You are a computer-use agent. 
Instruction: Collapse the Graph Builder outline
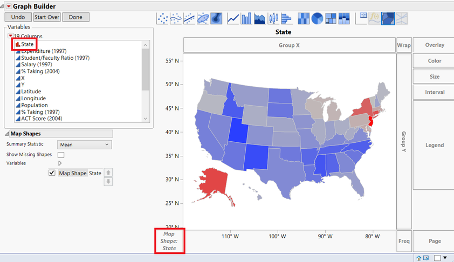(x=2, y=6)
